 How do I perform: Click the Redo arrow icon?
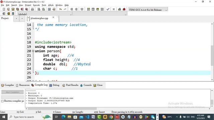pyautogui.click(x=65, y=9)
